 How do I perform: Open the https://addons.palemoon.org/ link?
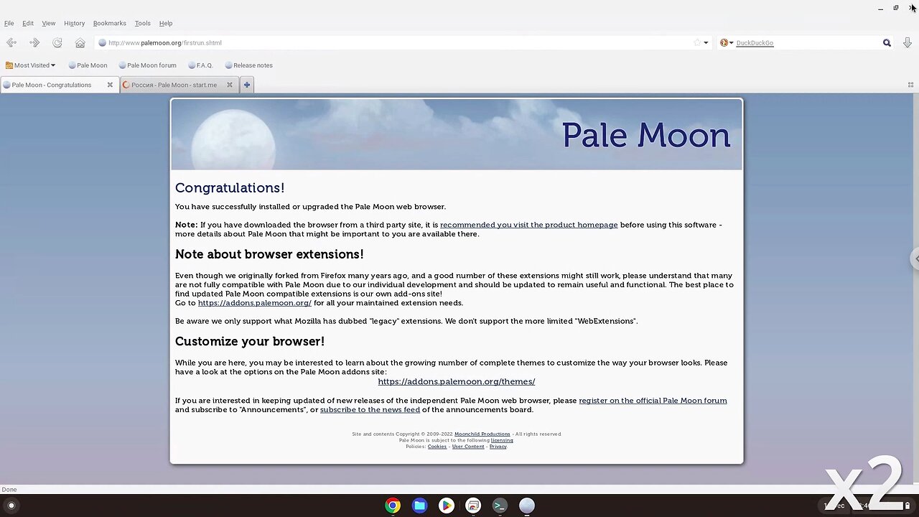tap(255, 303)
